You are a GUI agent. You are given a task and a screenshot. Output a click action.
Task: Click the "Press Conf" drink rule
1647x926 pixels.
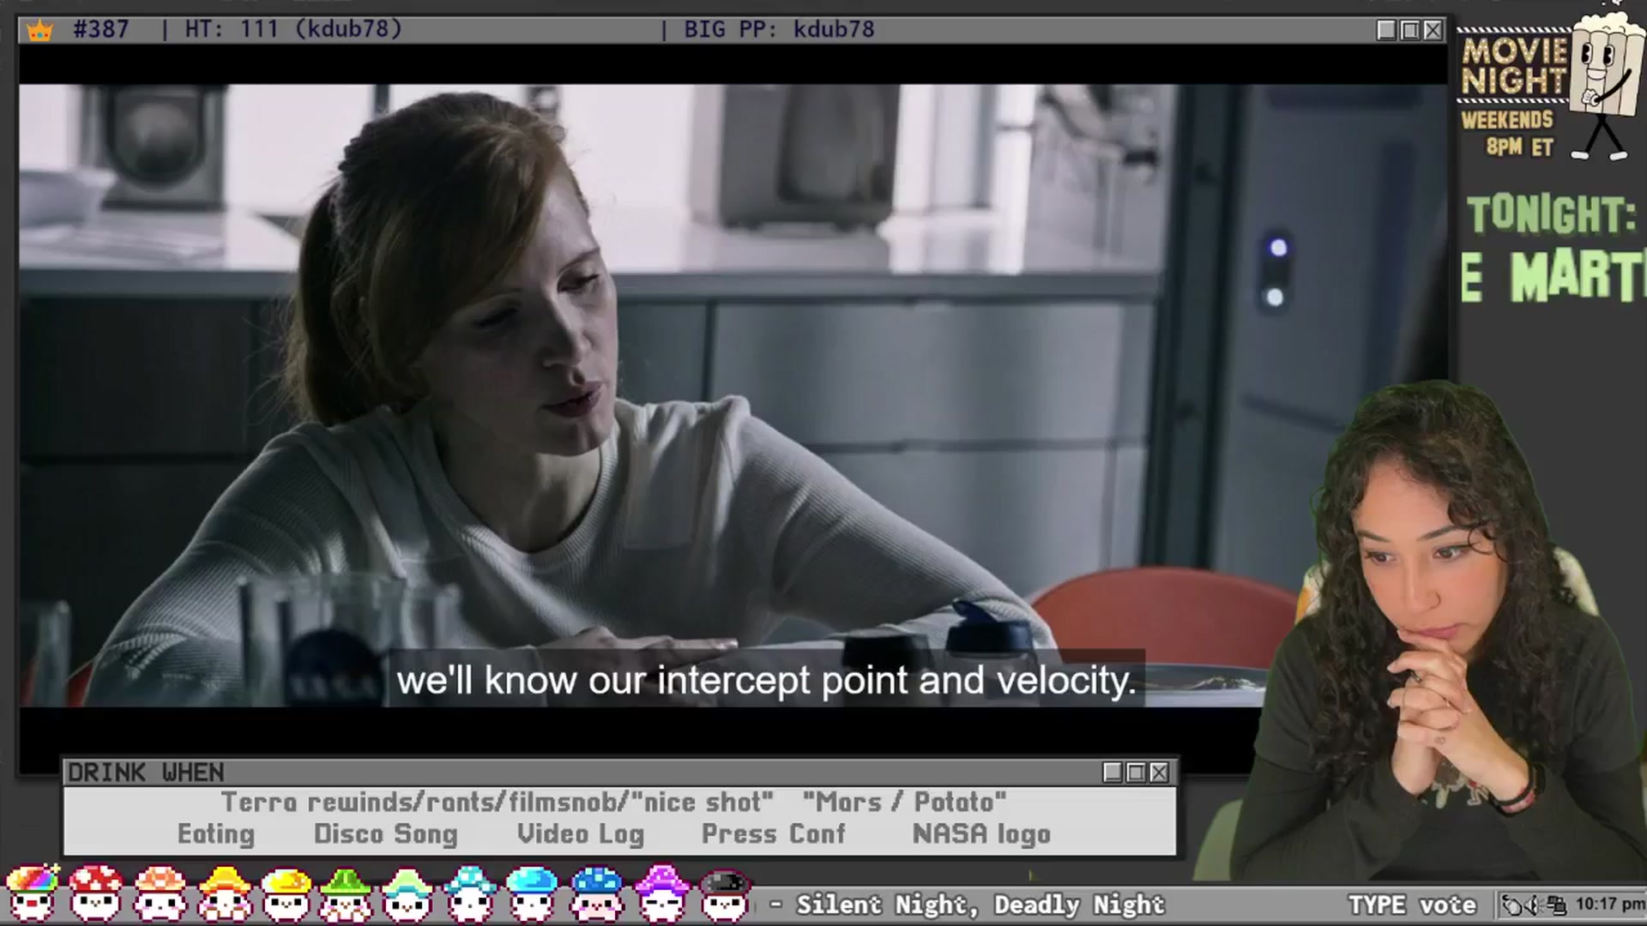[x=774, y=834]
